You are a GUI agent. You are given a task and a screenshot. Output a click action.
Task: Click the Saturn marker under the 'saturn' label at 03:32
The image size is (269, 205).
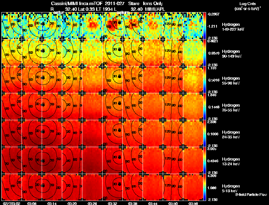click(x=120, y=22)
